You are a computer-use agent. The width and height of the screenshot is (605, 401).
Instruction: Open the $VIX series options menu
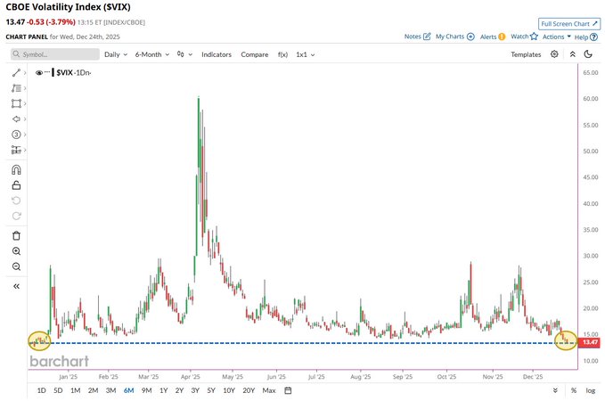click(47, 72)
